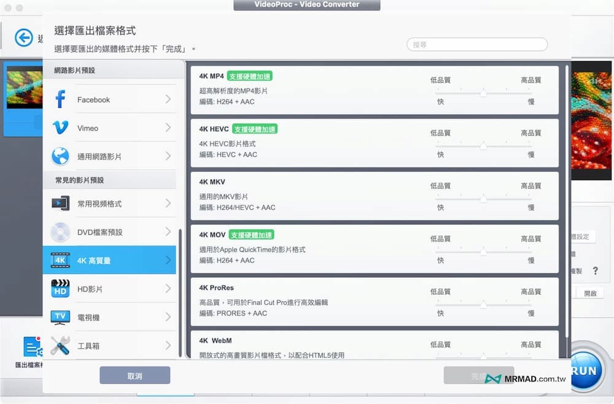Click the 通用網路影片 globe icon

pos(60,156)
